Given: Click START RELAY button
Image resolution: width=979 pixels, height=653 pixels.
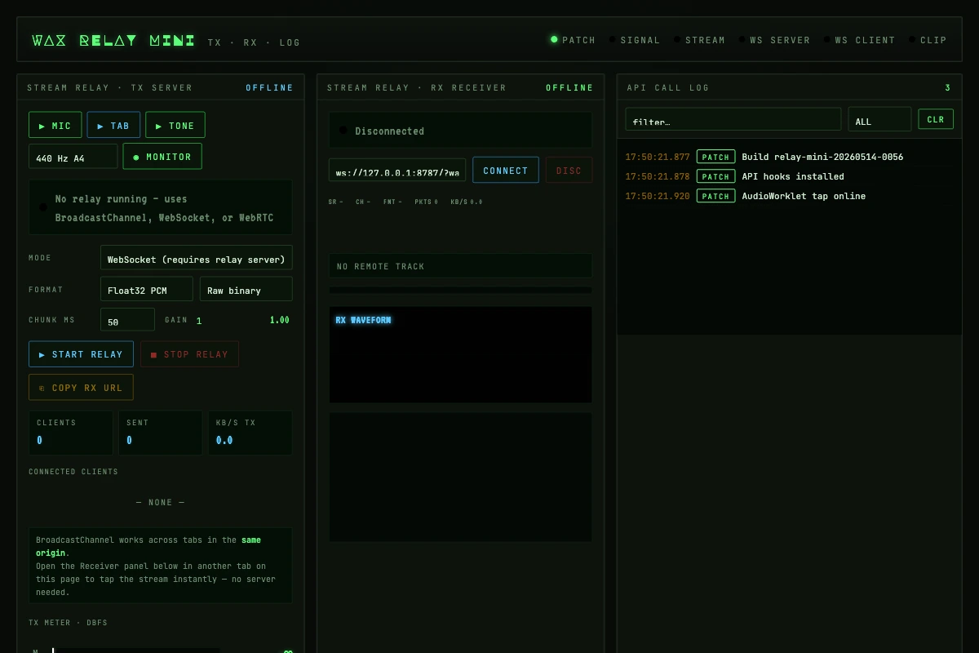Looking at the screenshot, I should tap(81, 354).
